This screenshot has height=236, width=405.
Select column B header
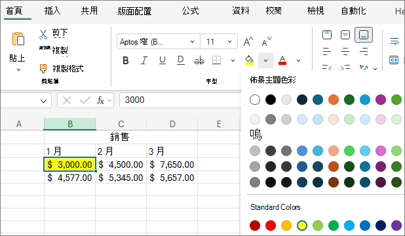point(69,124)
